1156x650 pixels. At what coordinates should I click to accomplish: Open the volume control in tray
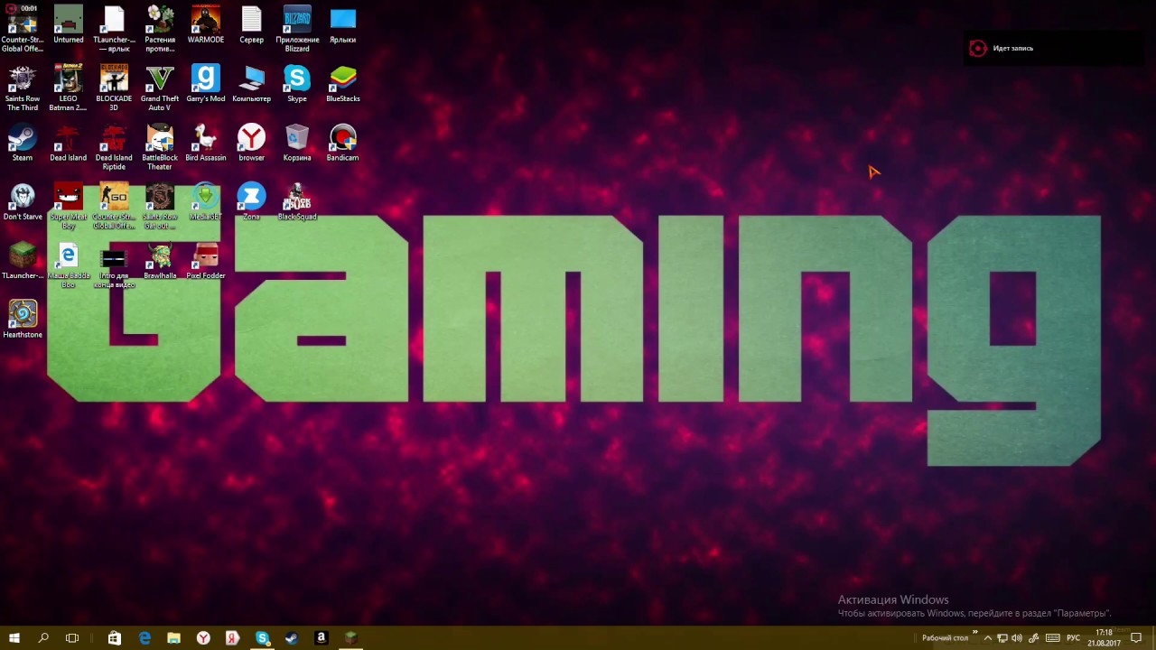click(x=1017, y=638)
